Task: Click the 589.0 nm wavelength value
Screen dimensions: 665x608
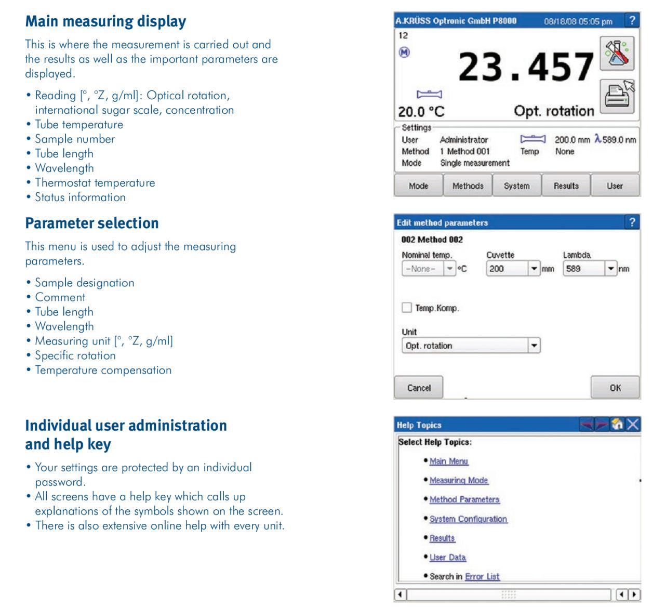Action: click(619, 140)
